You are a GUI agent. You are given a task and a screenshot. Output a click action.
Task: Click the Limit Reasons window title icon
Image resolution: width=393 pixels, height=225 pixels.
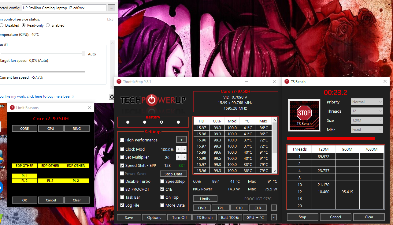(12, 107)
